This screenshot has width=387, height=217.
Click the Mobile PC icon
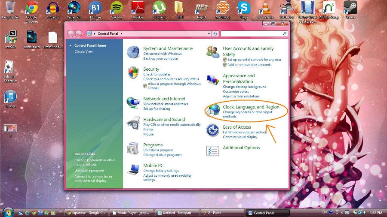133,169
